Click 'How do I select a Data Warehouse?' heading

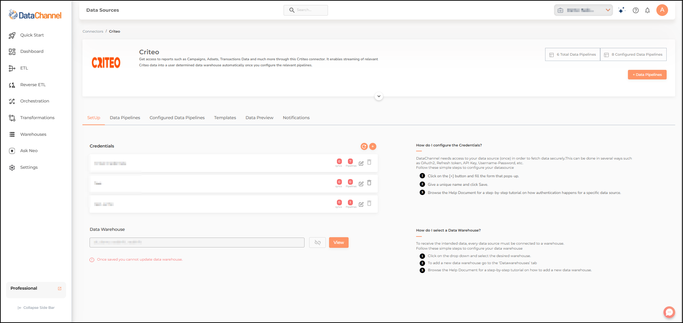pos(448,230)
